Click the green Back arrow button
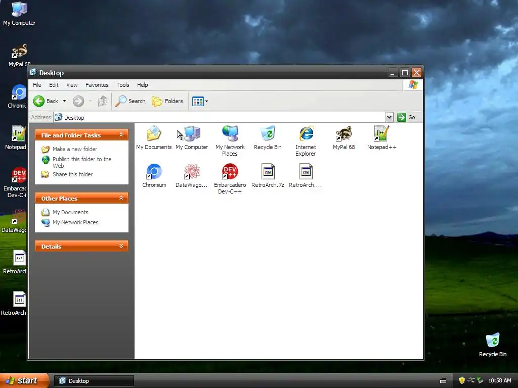518x388 pixels. coord(38,101)
